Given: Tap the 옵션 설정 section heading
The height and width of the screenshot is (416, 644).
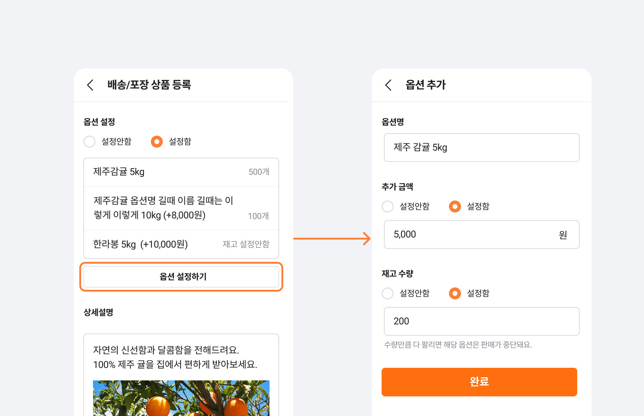Looking at the screenshot, I should tap(99, 122).
